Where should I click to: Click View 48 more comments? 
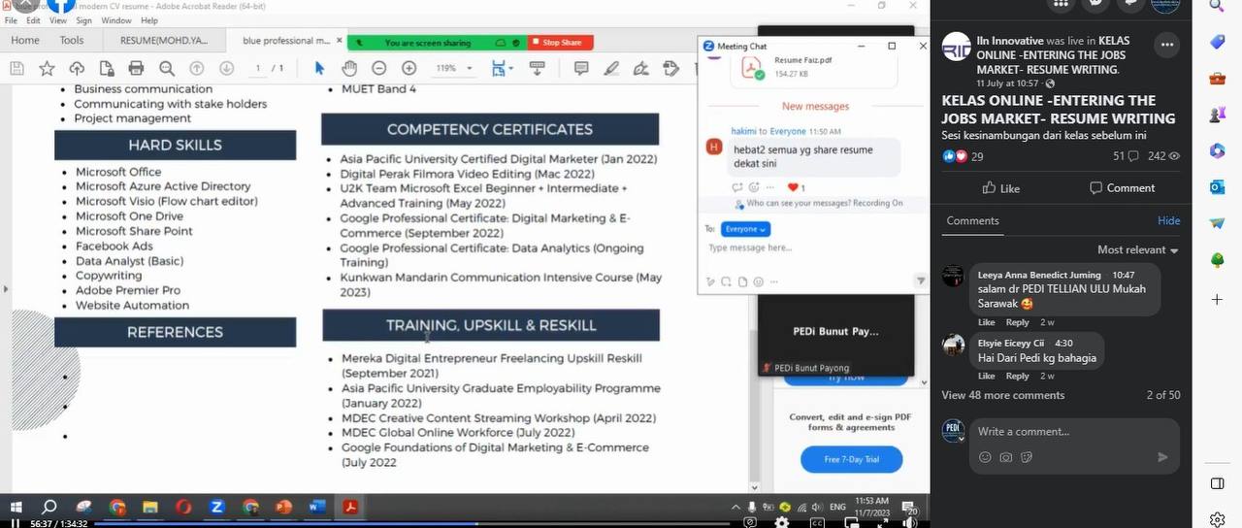1002,396
